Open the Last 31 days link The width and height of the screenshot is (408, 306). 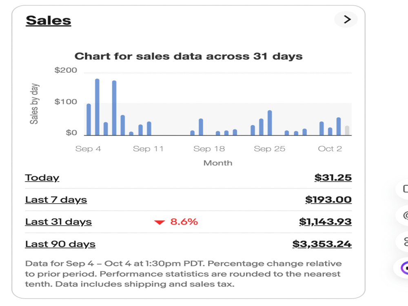click(x=58, y=222)
